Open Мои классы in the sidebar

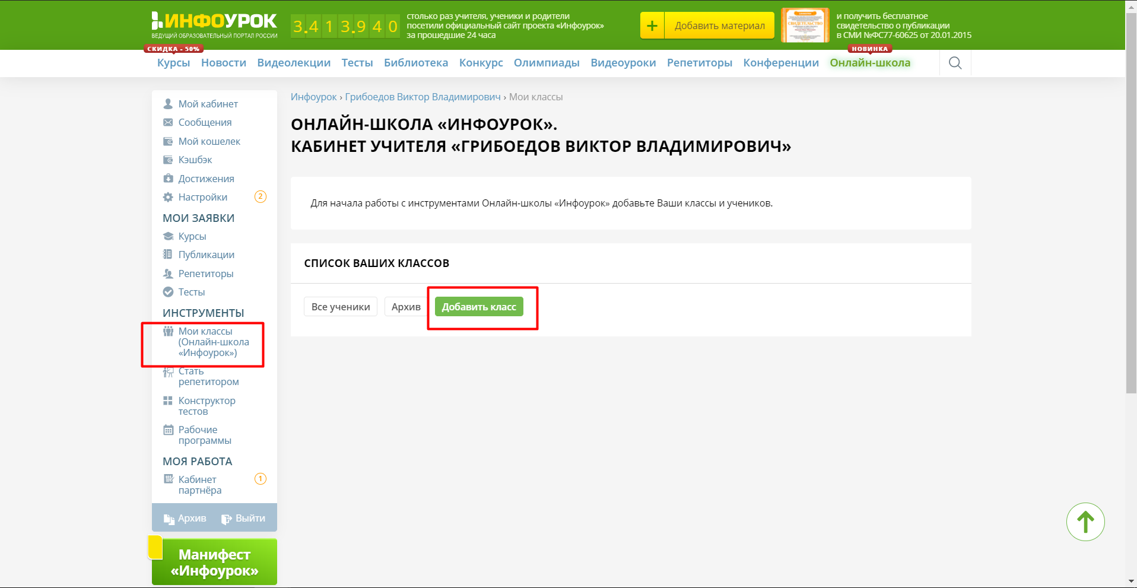(213, 342)
